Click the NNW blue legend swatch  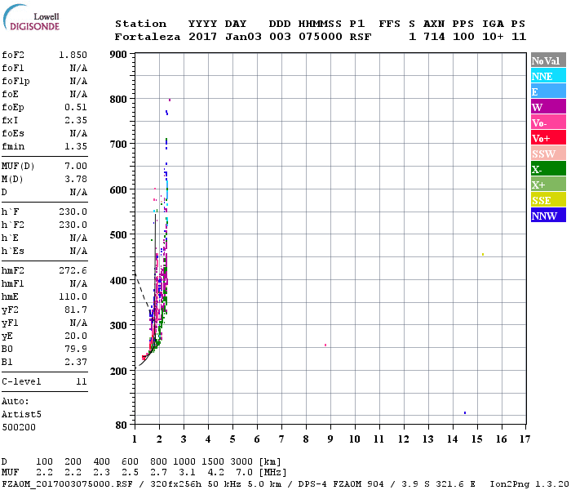point(548,216)
